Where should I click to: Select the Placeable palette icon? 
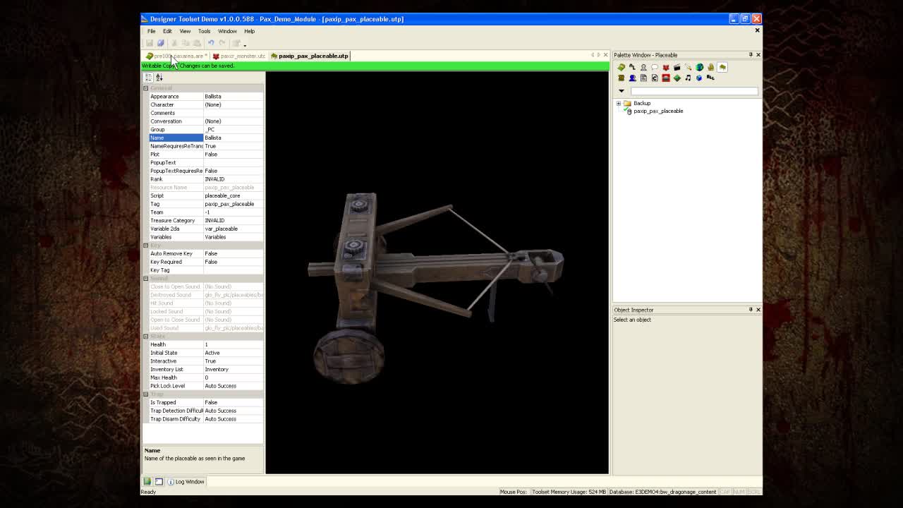pos(722,67)
